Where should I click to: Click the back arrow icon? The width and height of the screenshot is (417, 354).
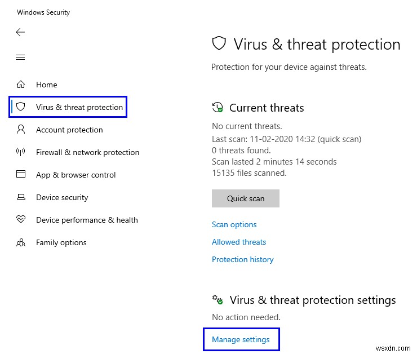coord(20,32)
